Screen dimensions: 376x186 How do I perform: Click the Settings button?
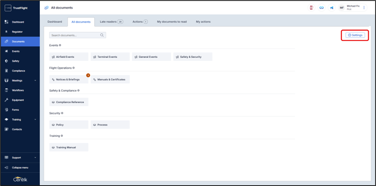355,35
